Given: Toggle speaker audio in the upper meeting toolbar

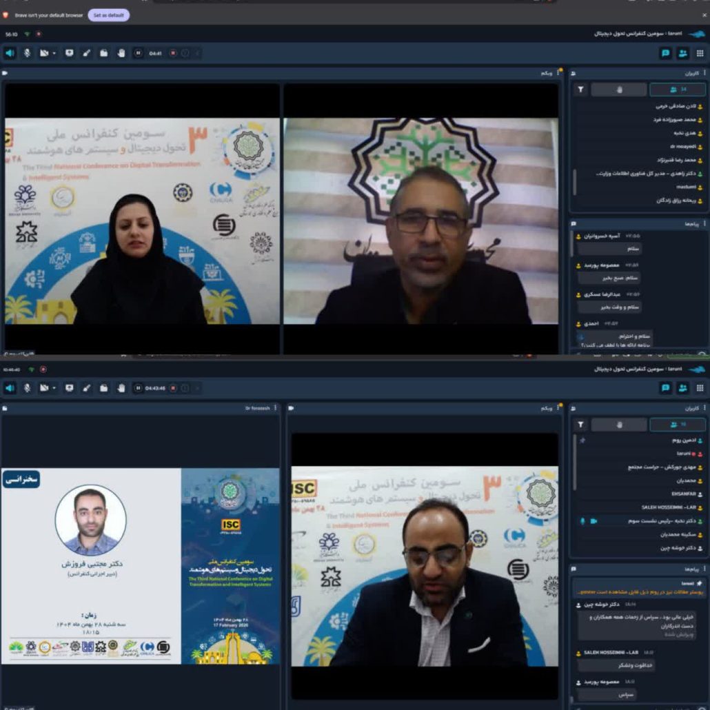Looking at the screenshot, I should [x=10, y=53].
